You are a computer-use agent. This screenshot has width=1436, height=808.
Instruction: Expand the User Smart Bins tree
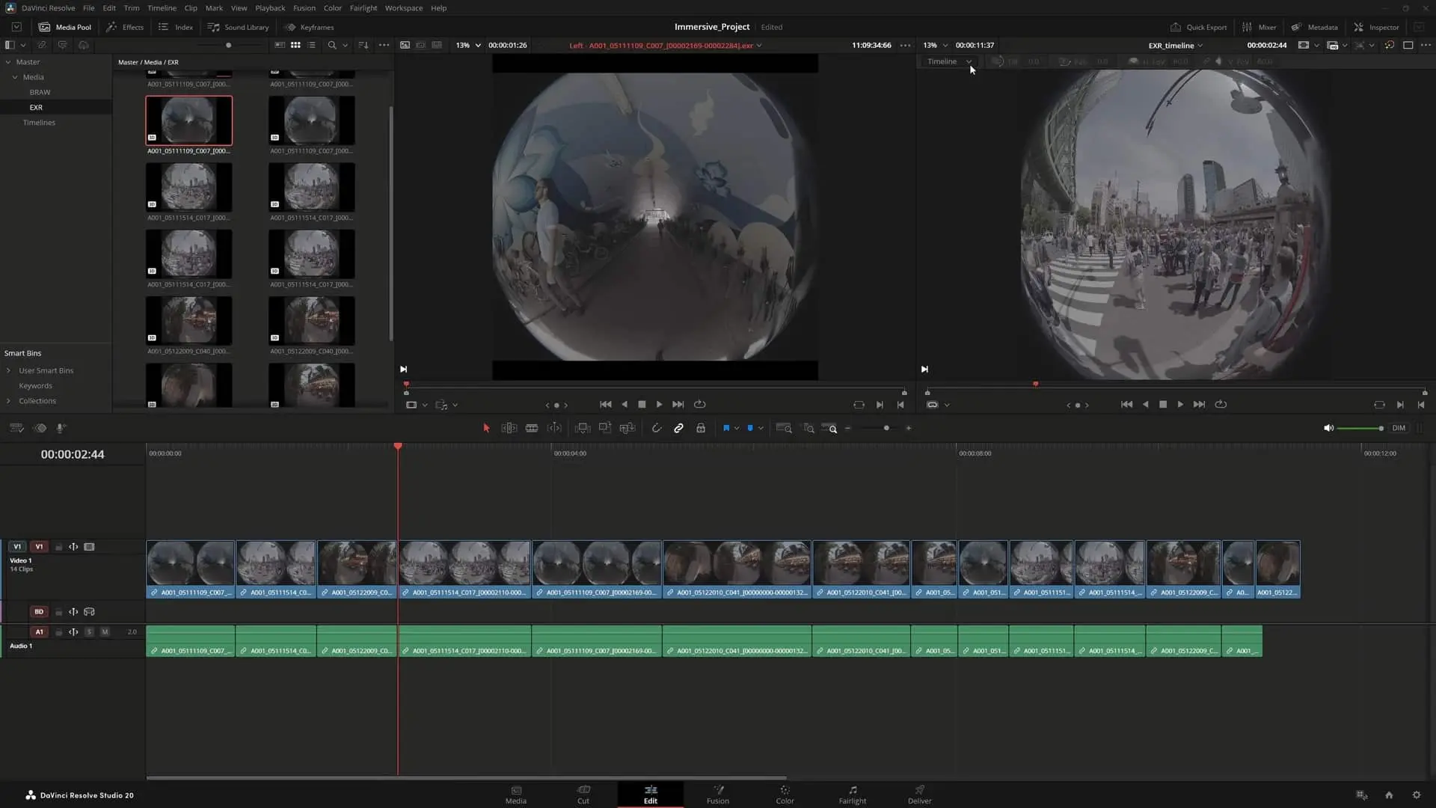point(8,370)
